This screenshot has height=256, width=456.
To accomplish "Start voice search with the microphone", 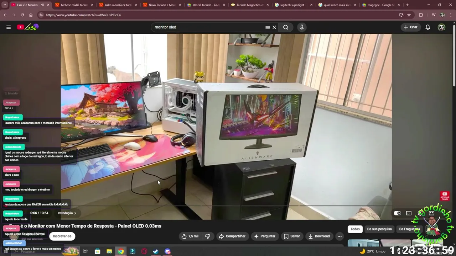I will click(302, 27).
